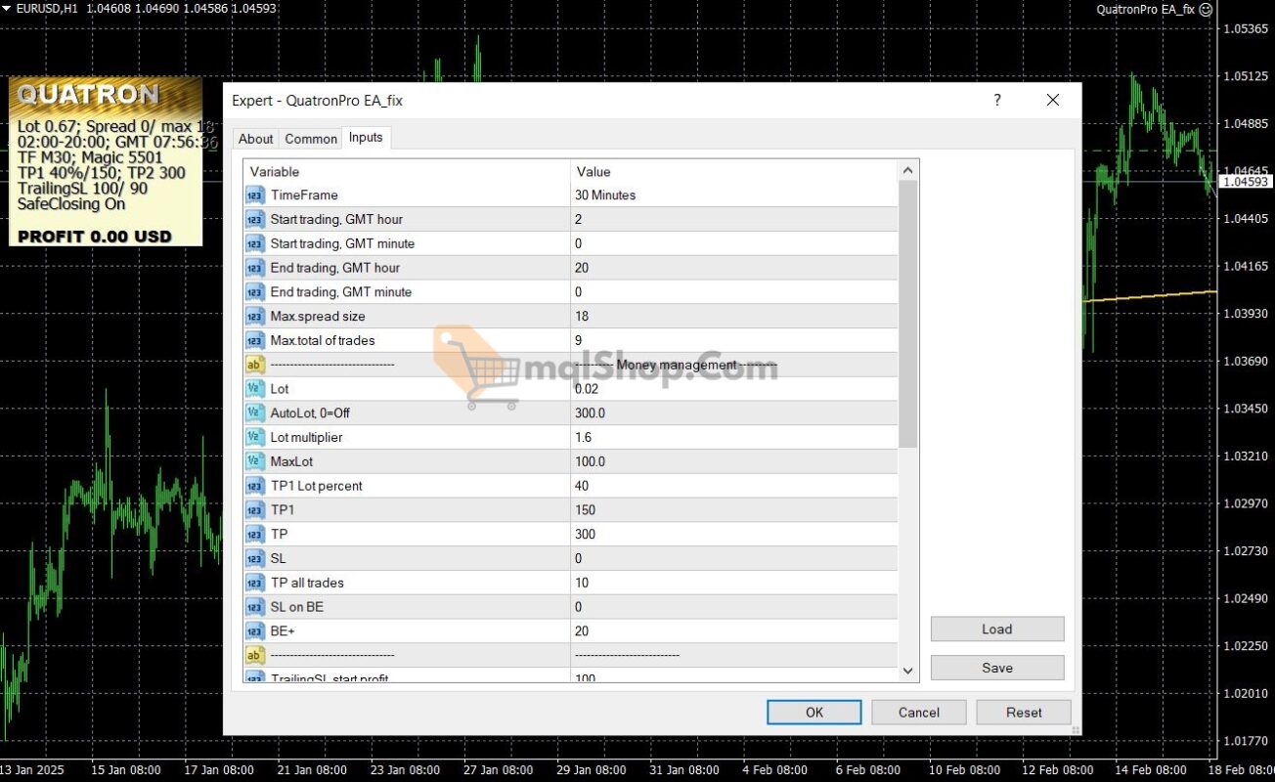This screenshot has height=782, width=1275.
Task: Confirm settings with the OK button
Action: coord(813,712)
